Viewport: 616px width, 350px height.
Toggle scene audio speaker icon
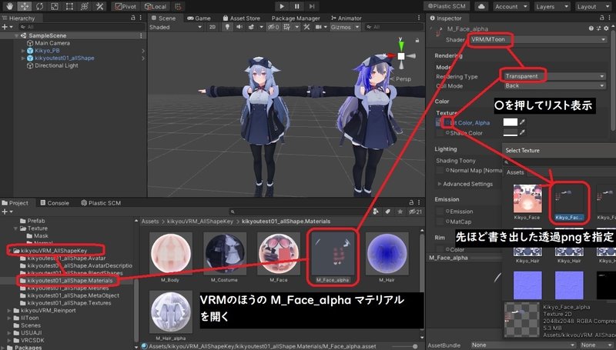coord(239,27)
